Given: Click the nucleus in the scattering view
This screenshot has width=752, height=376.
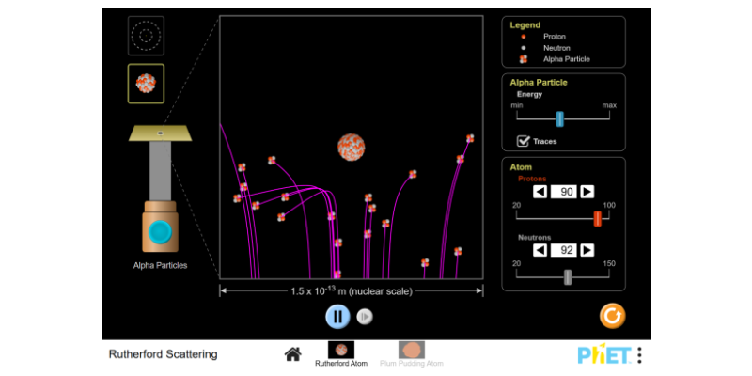Looking at the screenshot, I should coord(352,148).
